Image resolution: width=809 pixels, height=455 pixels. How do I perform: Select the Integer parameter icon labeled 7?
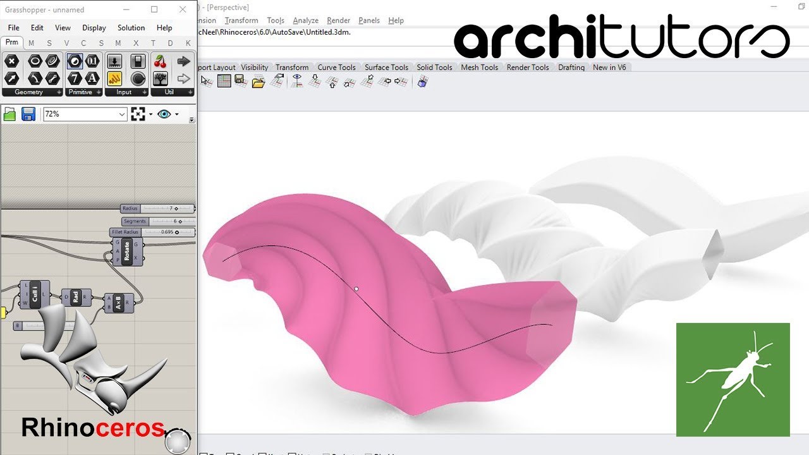point(75,78)
